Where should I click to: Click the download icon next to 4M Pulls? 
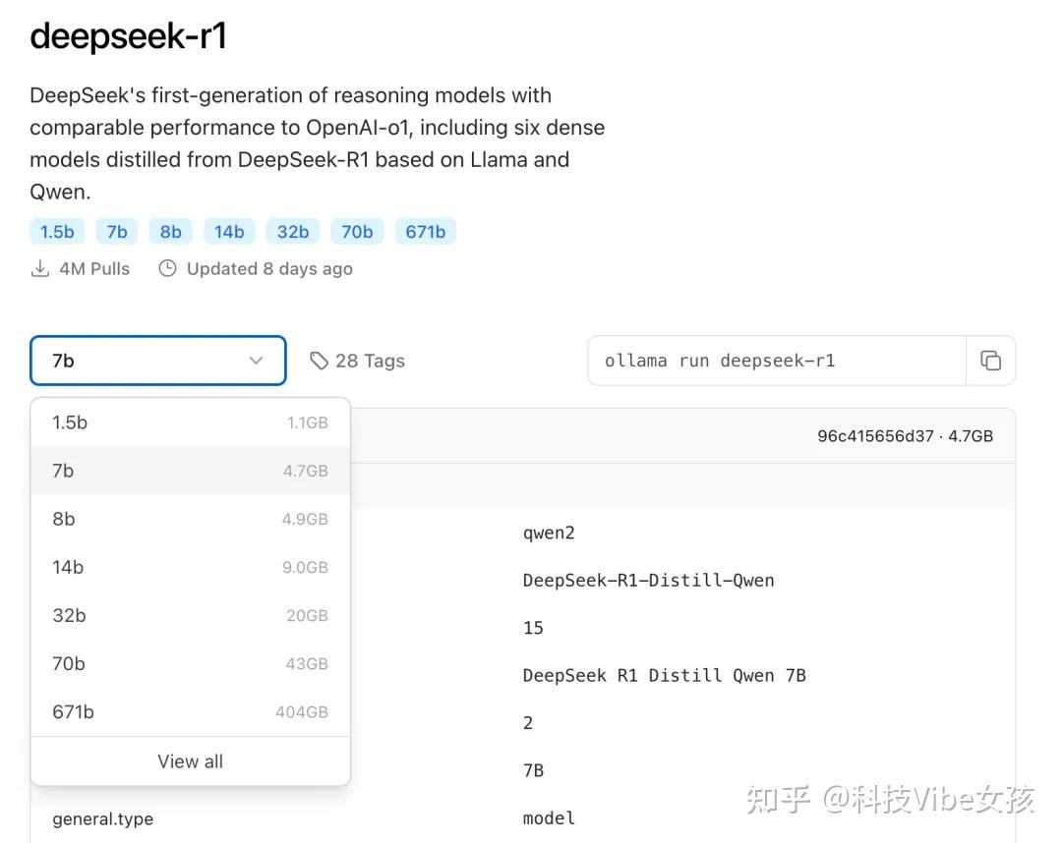point(39,267)
